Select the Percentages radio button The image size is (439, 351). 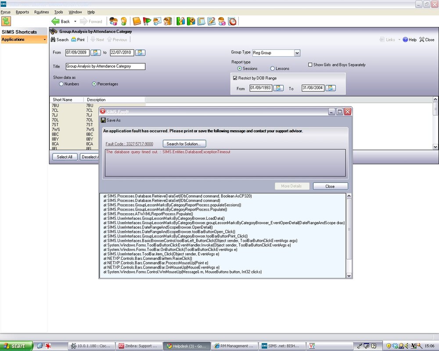click(94, 84)
